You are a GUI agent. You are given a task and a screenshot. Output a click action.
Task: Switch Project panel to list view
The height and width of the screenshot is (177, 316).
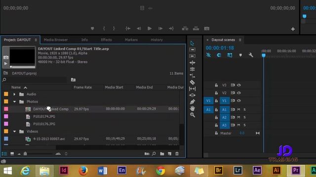pos(4,154)
